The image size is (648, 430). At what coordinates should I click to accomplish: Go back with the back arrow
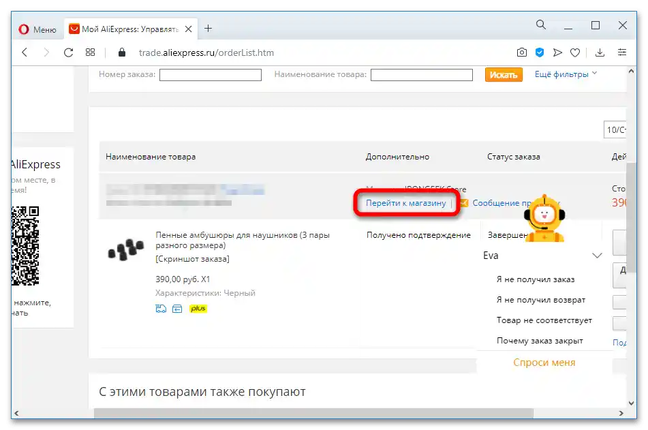(25, 52)
